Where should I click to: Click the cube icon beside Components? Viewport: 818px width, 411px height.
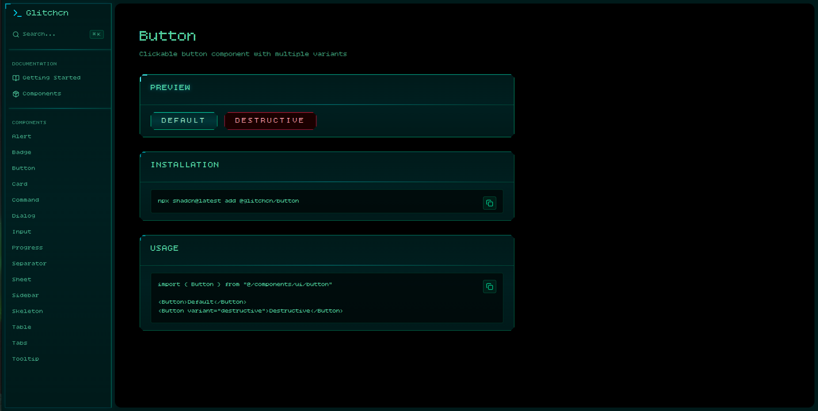point(16,94)
